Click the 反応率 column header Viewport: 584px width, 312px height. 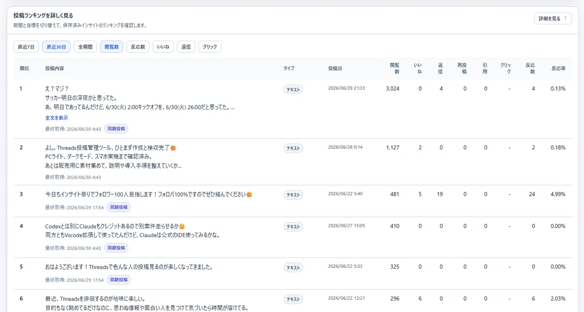(x=558, y=69)
